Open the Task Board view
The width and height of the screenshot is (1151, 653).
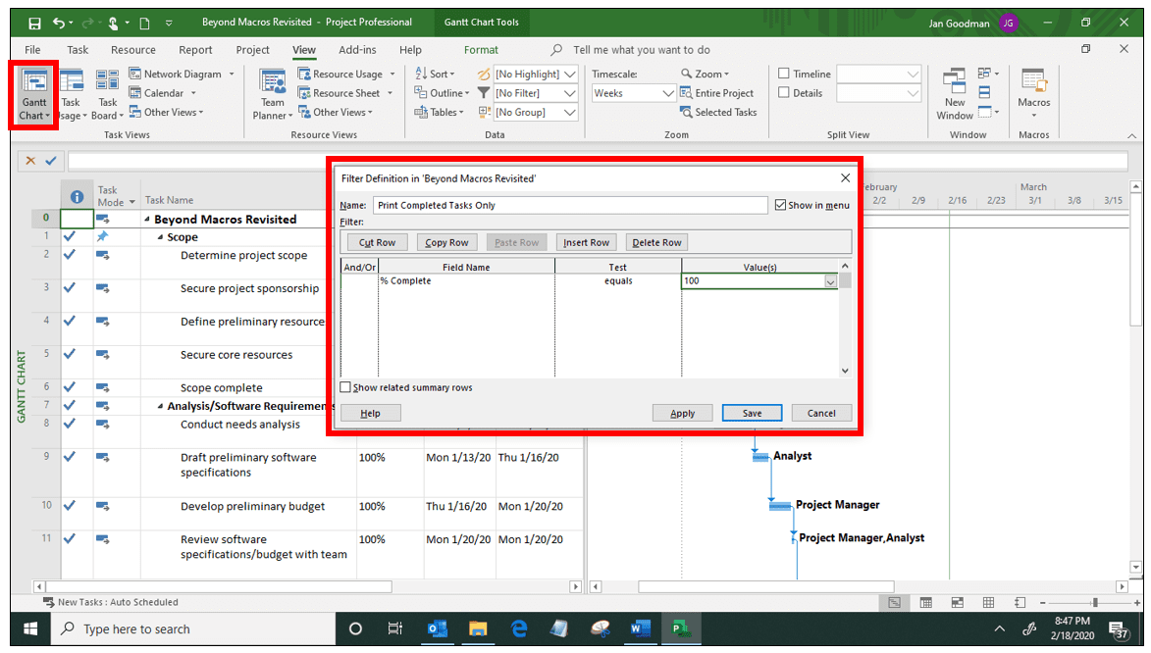click(107, 95)
